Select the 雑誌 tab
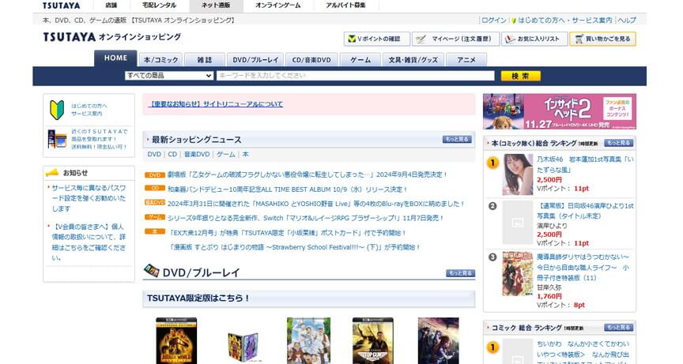 (x=205, y=60)
